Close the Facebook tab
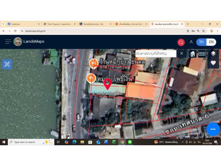221x166 pixels. 39,24
